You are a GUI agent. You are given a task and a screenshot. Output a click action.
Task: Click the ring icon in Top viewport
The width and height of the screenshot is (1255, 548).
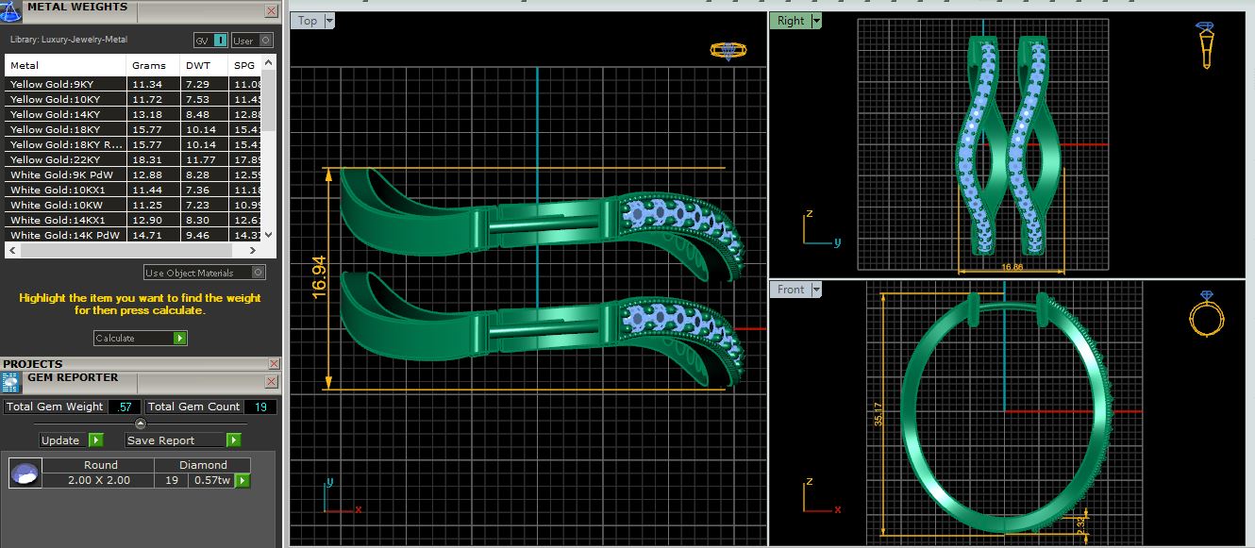(729, 51)
